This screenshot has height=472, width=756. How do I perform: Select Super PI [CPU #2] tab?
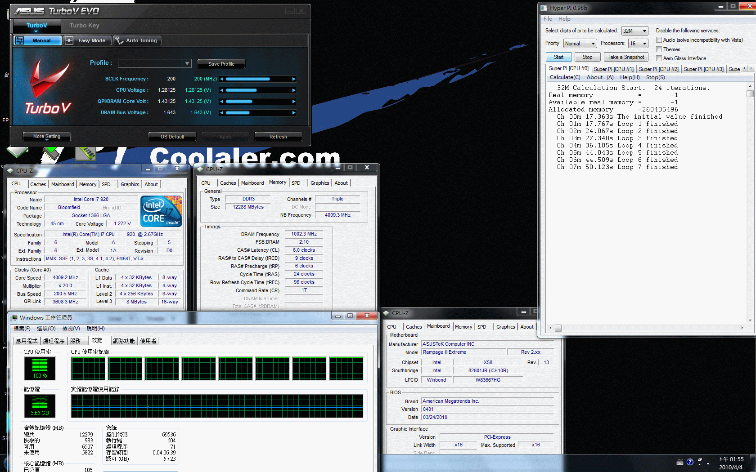tap(658, 69)
